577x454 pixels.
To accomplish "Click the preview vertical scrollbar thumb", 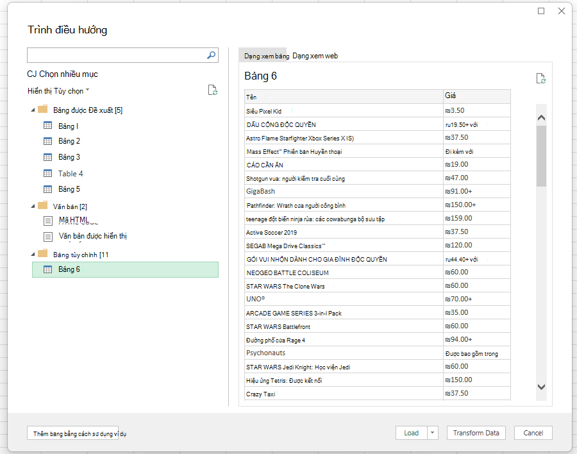I will click(x=541, y=156).
